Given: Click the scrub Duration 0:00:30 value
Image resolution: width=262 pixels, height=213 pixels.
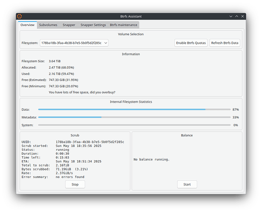Looking at the screenshot, I should 62,154.
